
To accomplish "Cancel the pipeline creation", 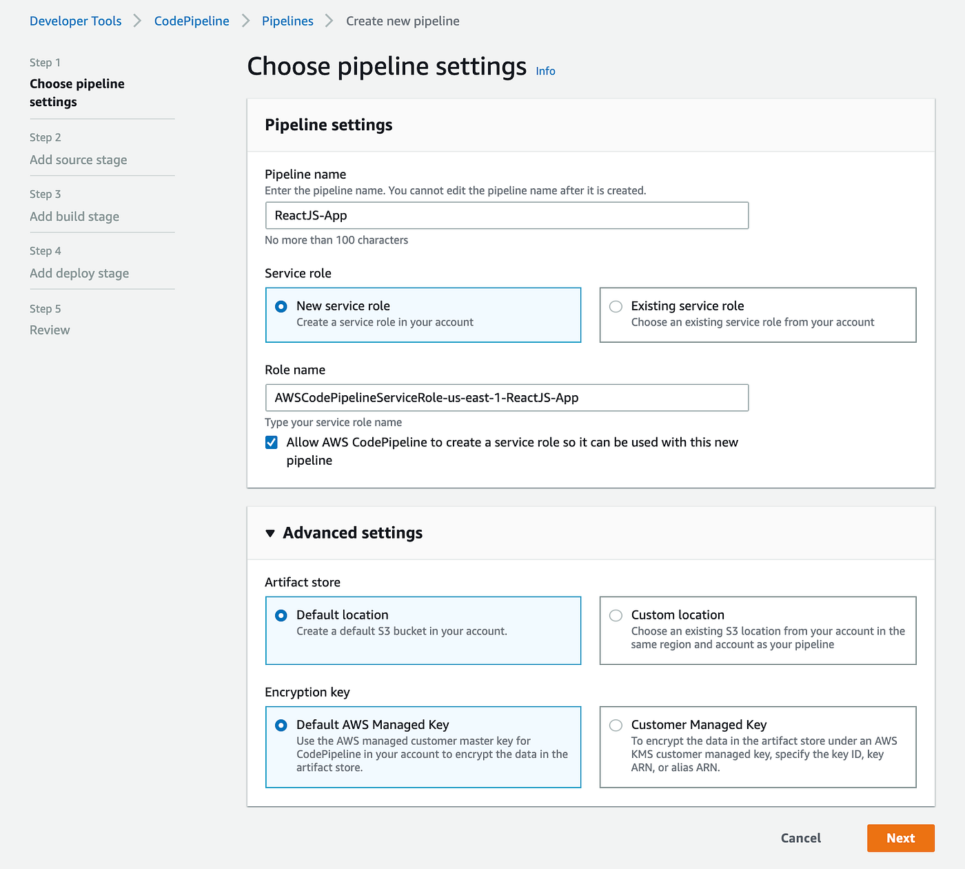I will pos(800,838).
